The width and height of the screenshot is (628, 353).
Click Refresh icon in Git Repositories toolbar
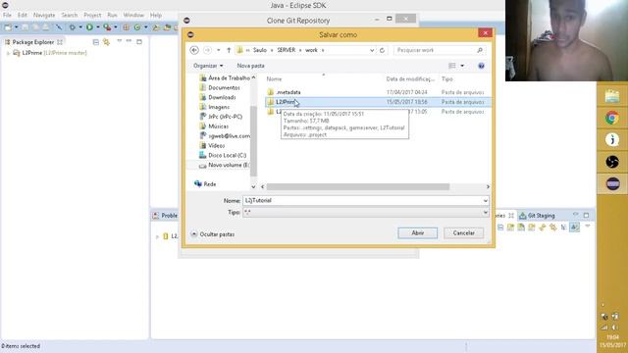(x=543, y=227)
